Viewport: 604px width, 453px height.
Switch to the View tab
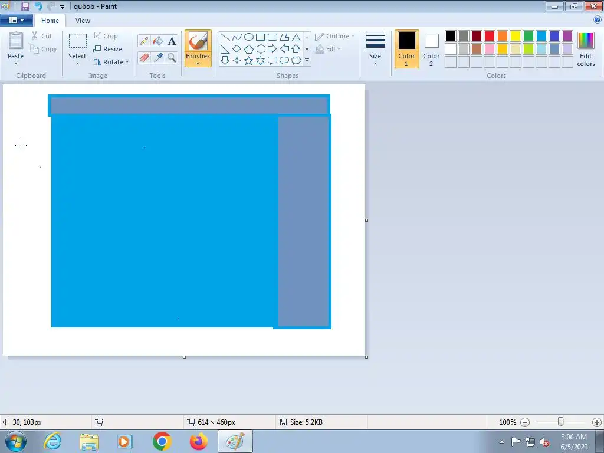tap(83, 21)
